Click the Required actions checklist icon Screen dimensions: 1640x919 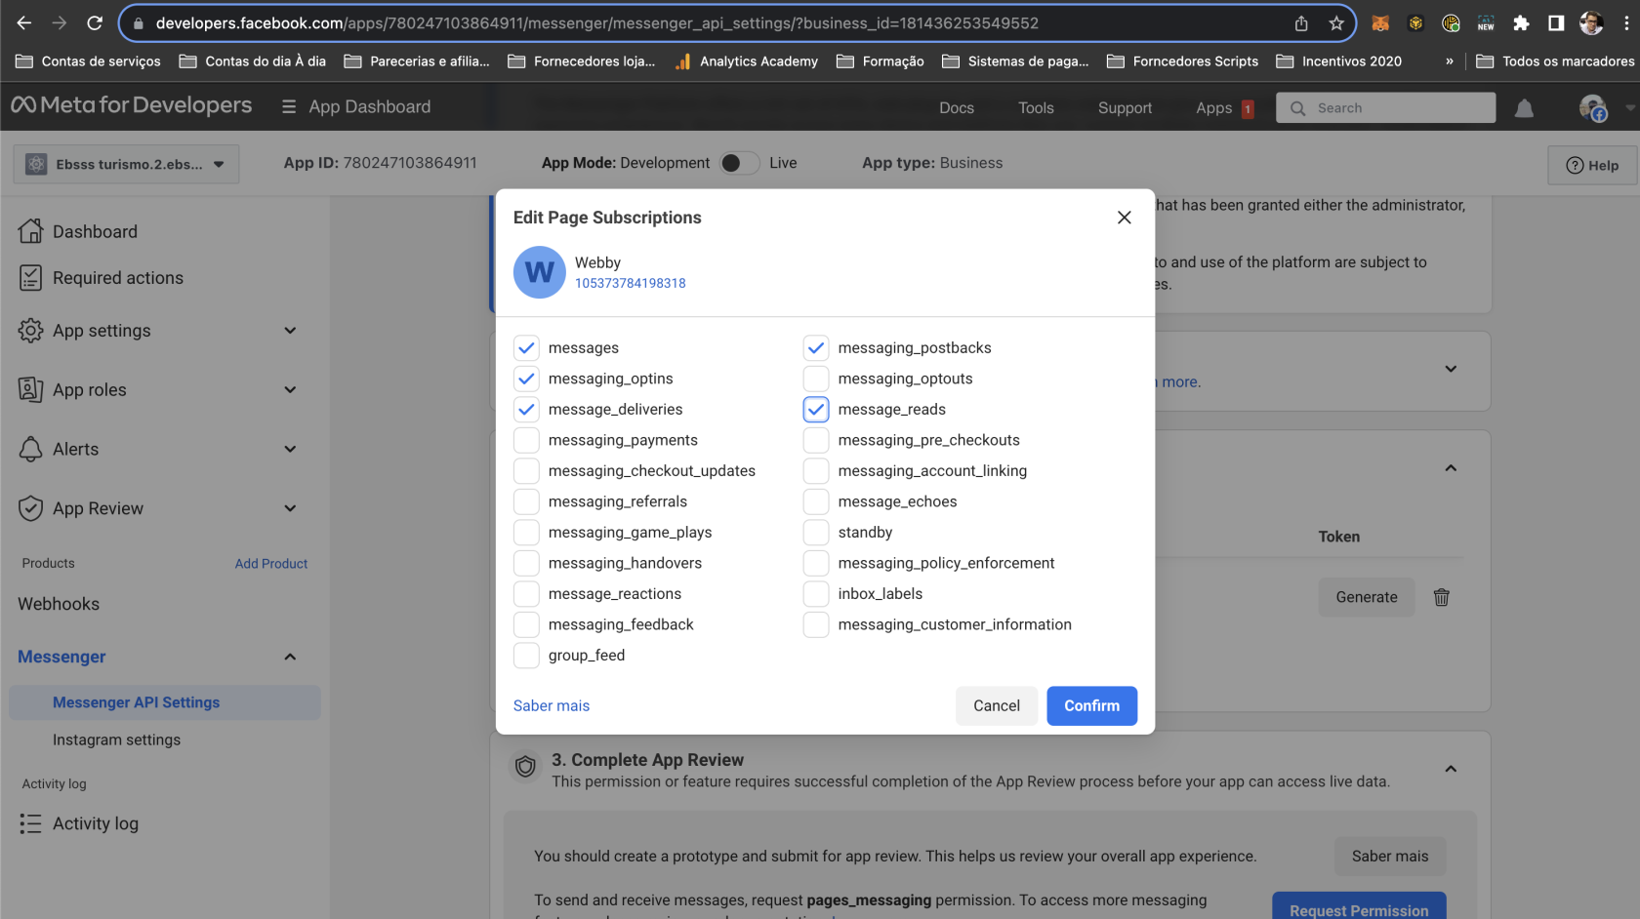30,278
